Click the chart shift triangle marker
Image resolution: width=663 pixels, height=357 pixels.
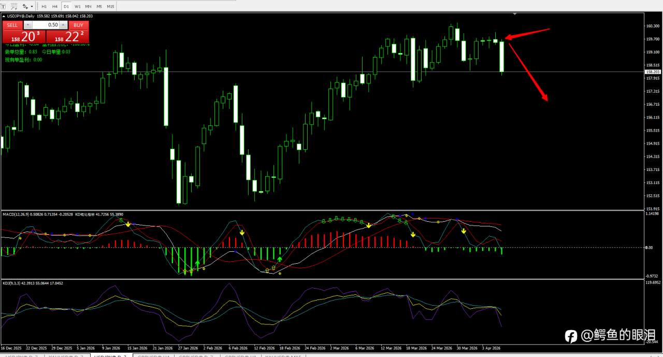514,13
